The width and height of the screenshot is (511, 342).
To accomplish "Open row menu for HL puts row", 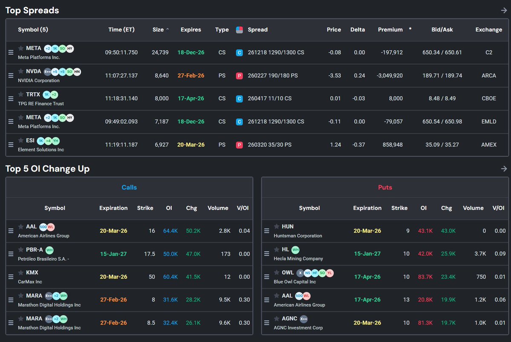I will (x=267, y=254).
